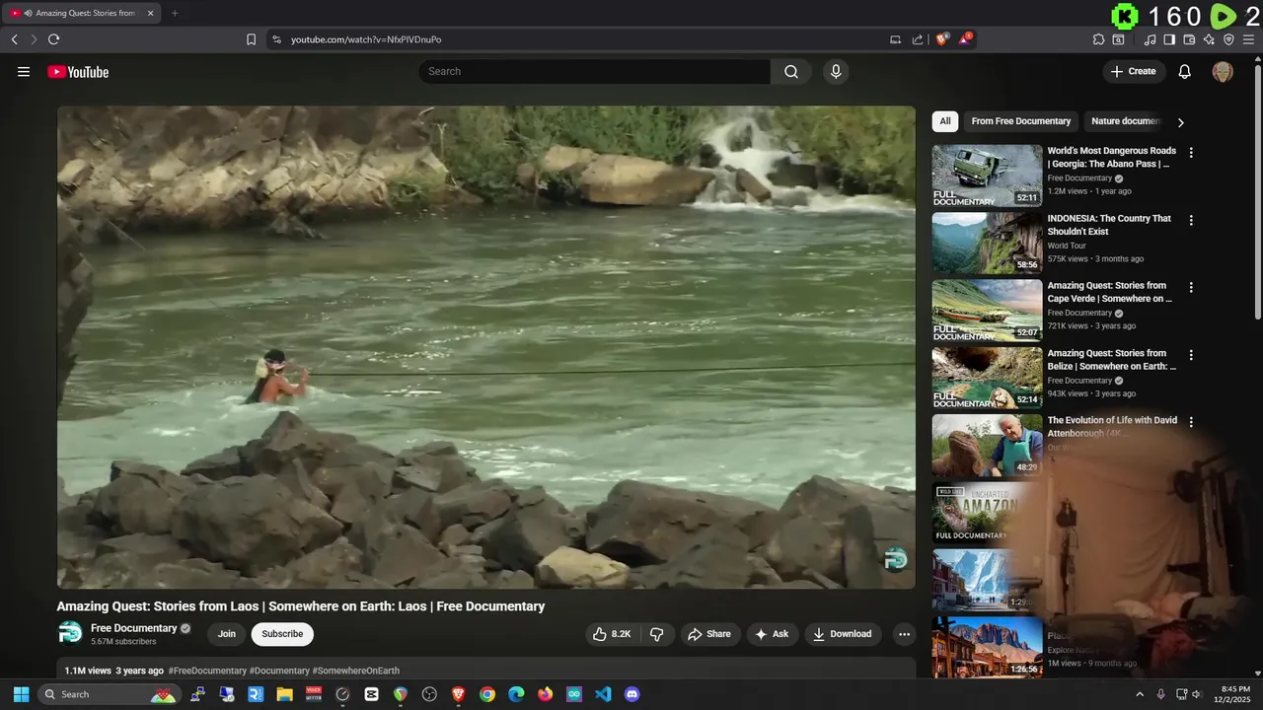This screenshot has width=1263, height=710.
Task: Open Brave main menu
Action: point(1249,39)
